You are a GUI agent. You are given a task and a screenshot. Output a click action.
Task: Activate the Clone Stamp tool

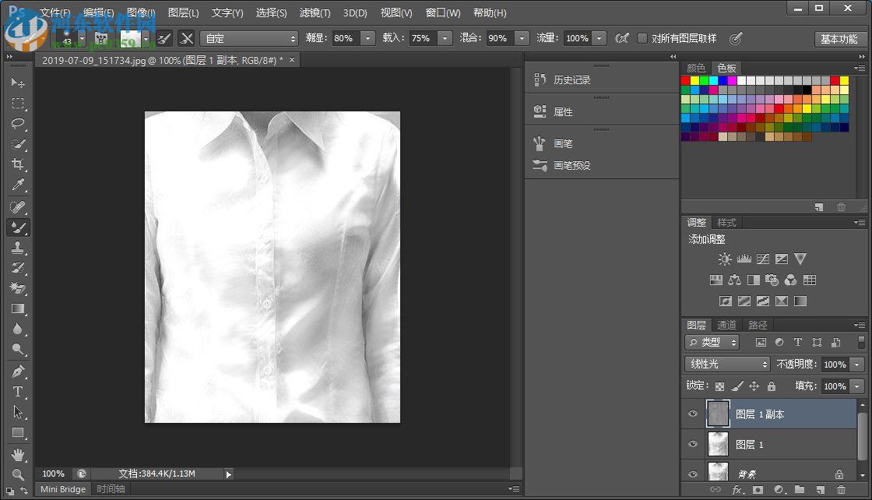(x=18, y=247)
